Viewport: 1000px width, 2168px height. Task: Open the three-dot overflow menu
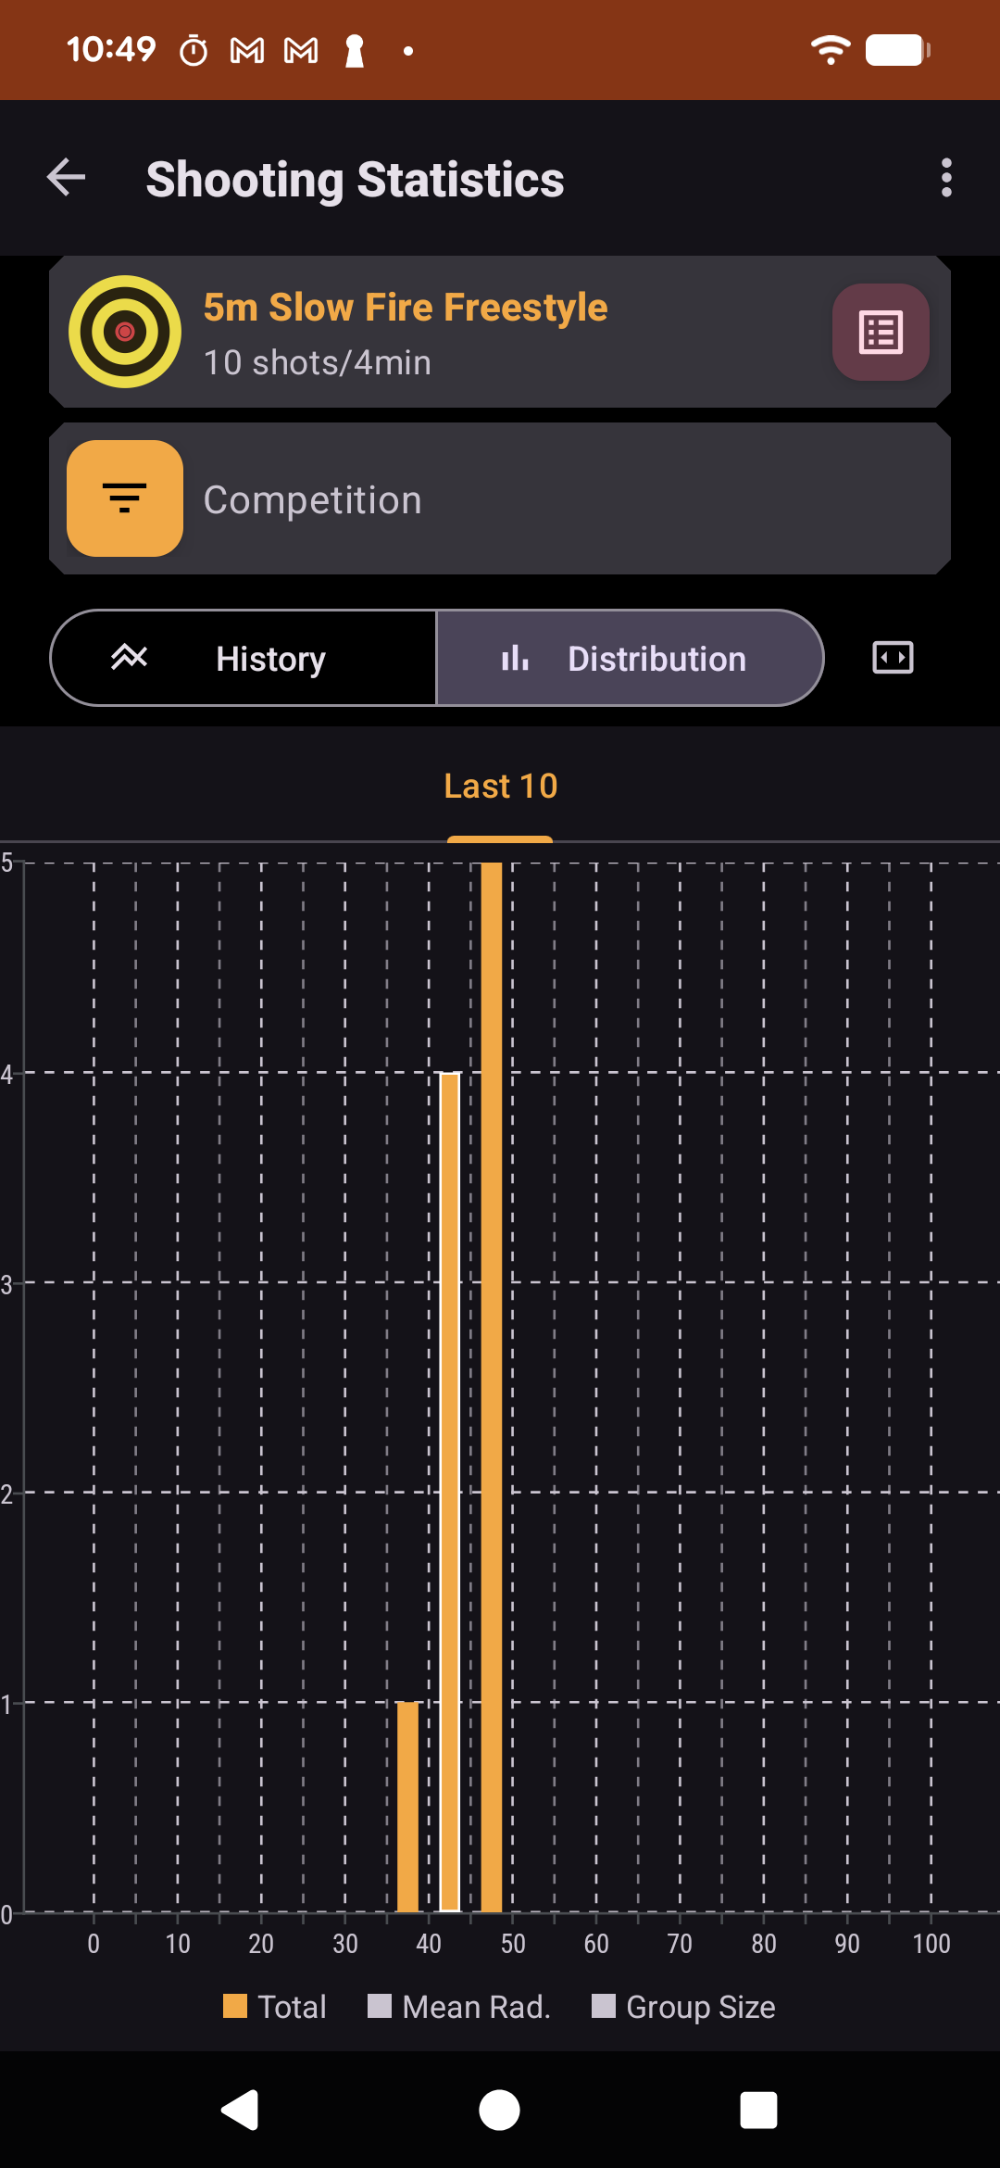tap(946, 177)
